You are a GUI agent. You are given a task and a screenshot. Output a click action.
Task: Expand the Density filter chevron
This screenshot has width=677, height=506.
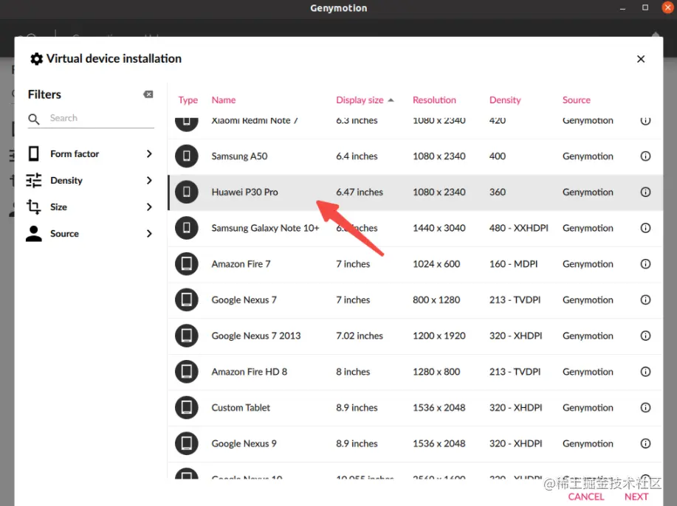[149, 180]
